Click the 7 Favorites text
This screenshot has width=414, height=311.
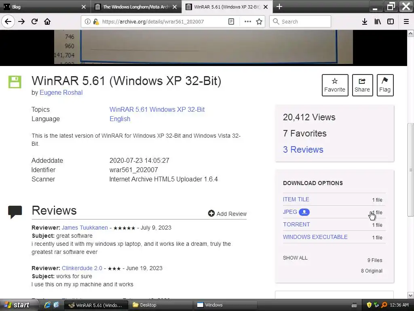305,133
